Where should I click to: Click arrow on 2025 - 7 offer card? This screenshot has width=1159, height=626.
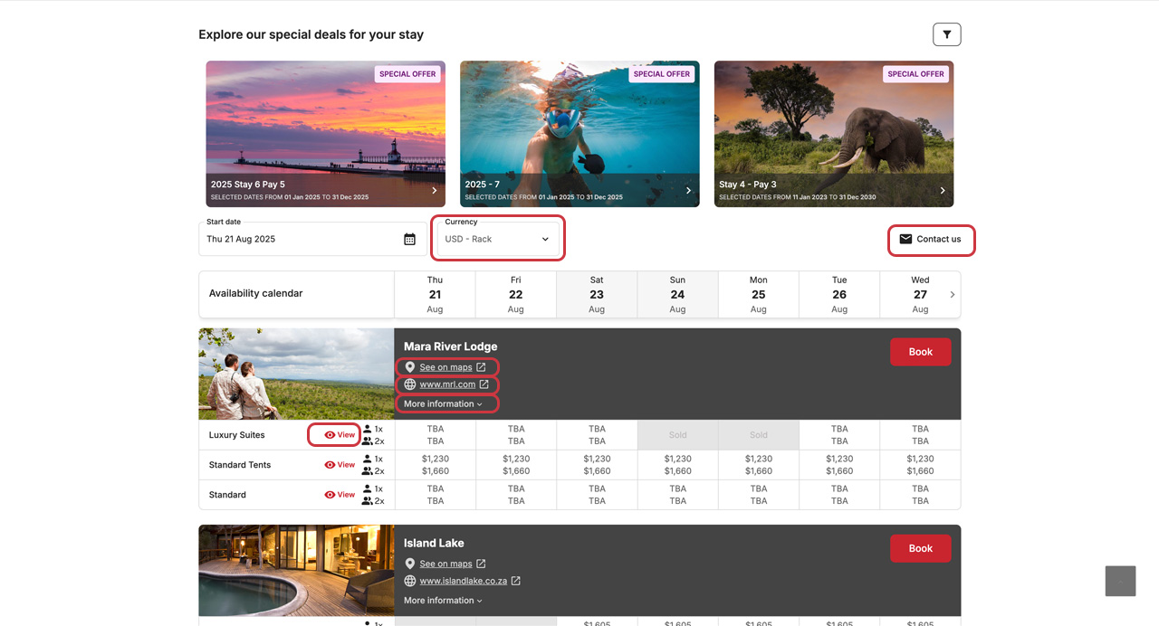[688, 190]
